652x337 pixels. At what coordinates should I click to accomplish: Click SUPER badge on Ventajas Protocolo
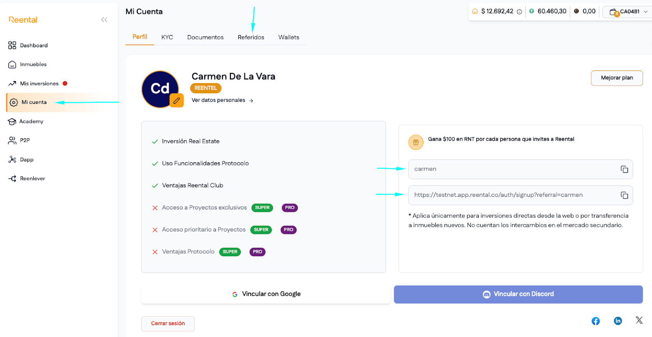[x=230, y=252]
